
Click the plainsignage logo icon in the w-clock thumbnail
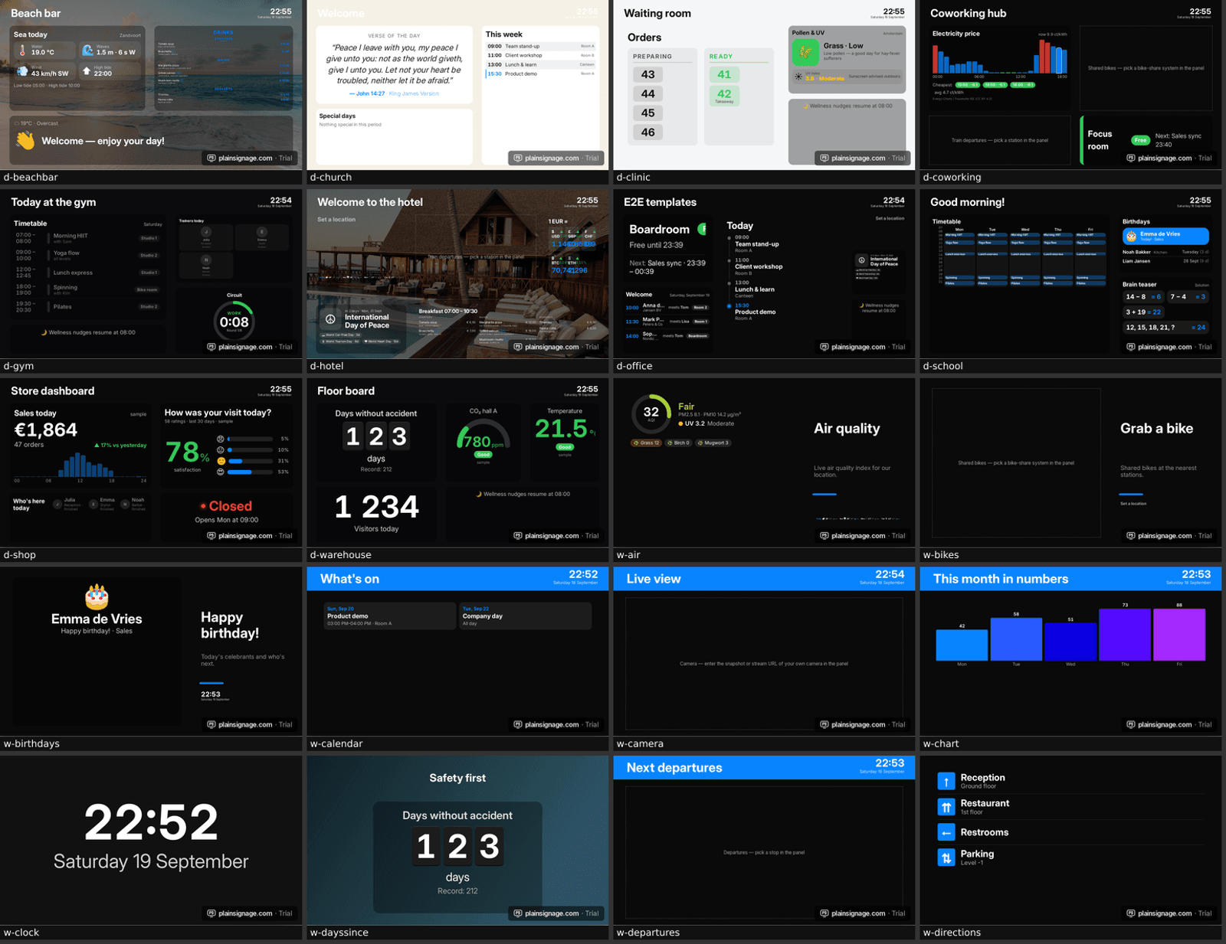211,913
